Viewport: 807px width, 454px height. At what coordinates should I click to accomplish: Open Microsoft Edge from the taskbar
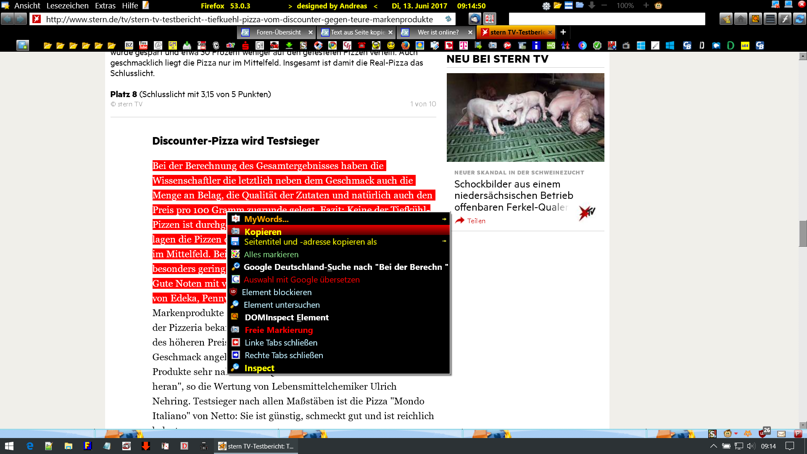(x=30, y=446)
